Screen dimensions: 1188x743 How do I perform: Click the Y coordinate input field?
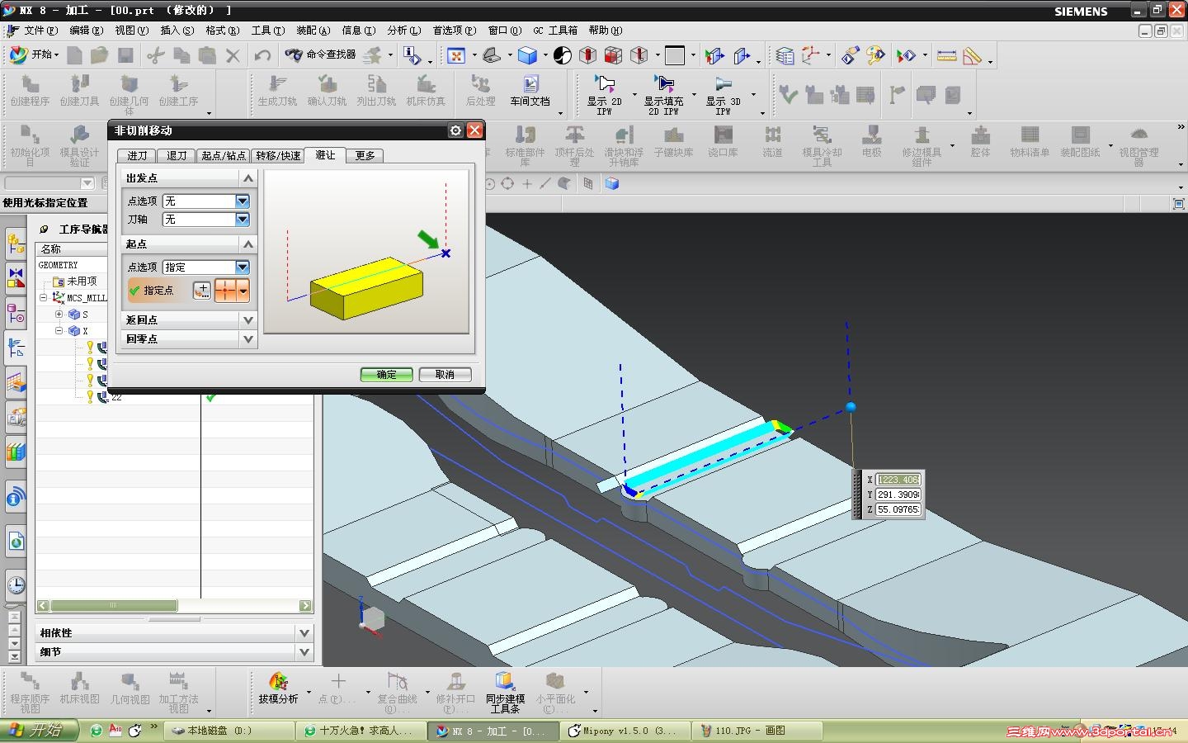[x=898, y=495]
